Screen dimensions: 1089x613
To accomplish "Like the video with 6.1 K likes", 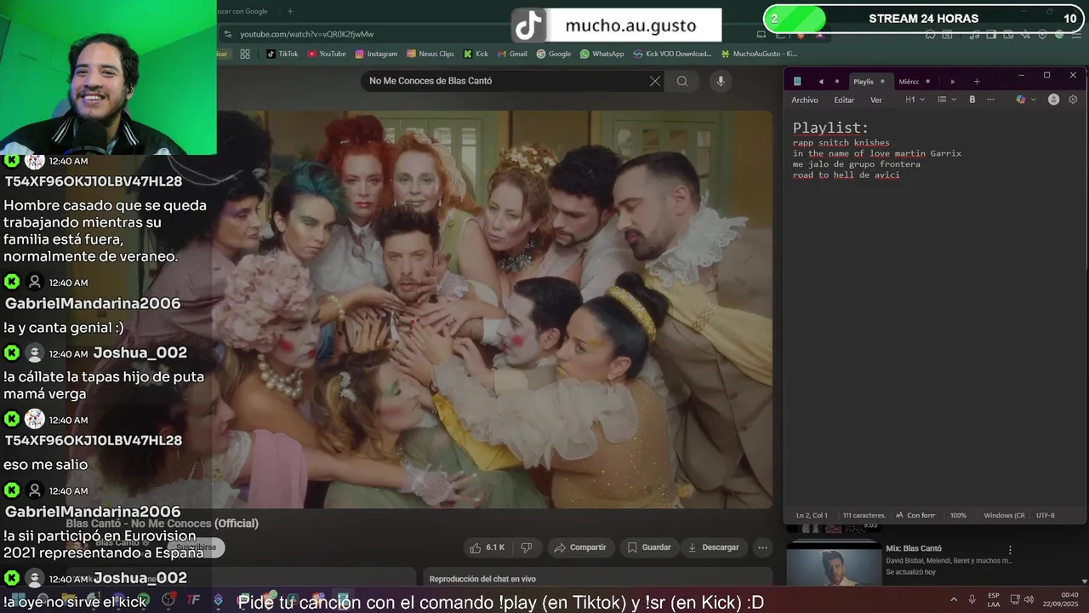I will [x=487, y=547].
